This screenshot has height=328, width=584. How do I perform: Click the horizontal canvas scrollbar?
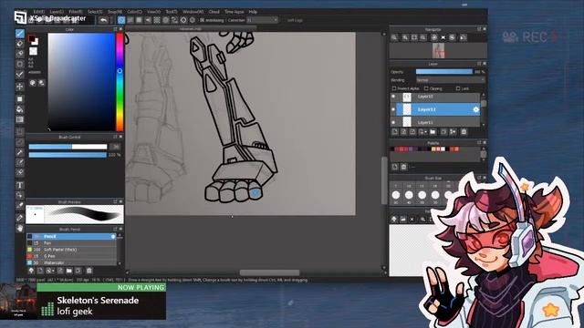(x=269, y=272)
